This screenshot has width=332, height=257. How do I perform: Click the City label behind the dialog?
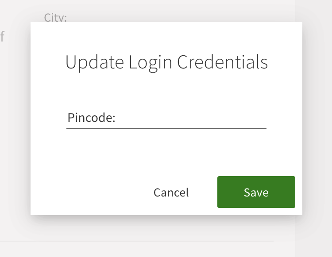pos(55,18)
